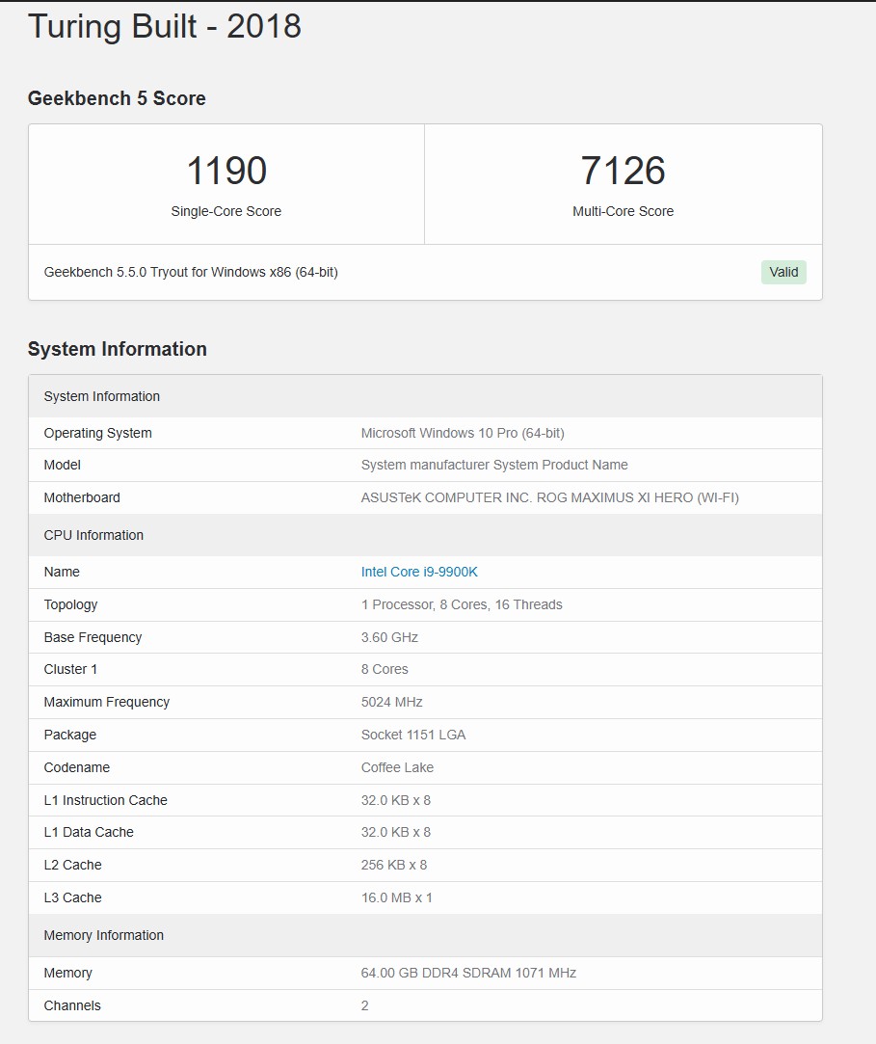876x1044 pixels.
Task: Click the 16.0 MB x 1 L3 Cache value
Action: (x=396, y=897)
